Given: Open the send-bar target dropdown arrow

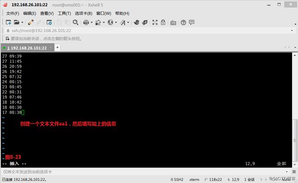Looking at the screenshot, I should pos(287,172).
